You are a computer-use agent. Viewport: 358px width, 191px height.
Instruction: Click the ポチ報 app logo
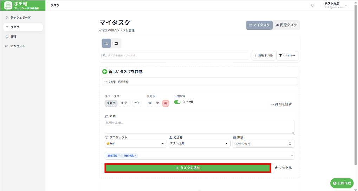[8, 5]
